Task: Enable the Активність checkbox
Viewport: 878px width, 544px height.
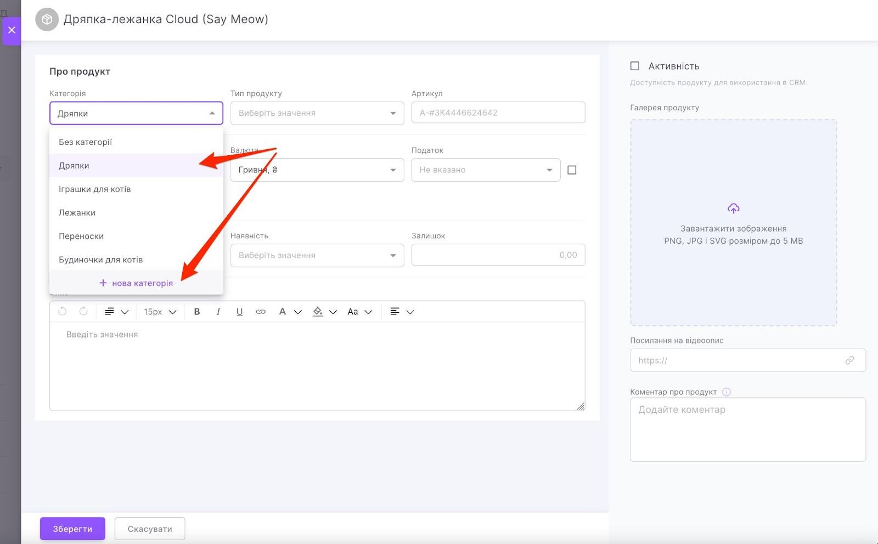Action: (x=635, y=66)
